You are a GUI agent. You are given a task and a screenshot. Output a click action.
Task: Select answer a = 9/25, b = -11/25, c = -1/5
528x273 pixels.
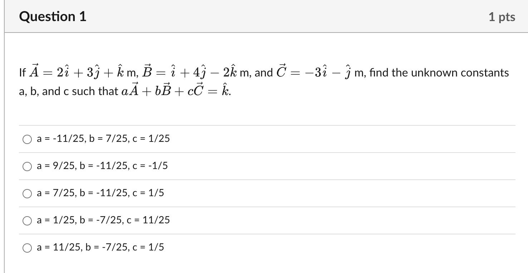click(102, 166)
